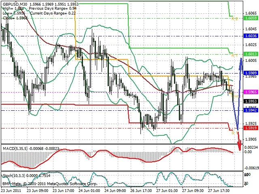Click the blue 1.6036 price label
Screen dimensions: 259x194
point(251,36)
